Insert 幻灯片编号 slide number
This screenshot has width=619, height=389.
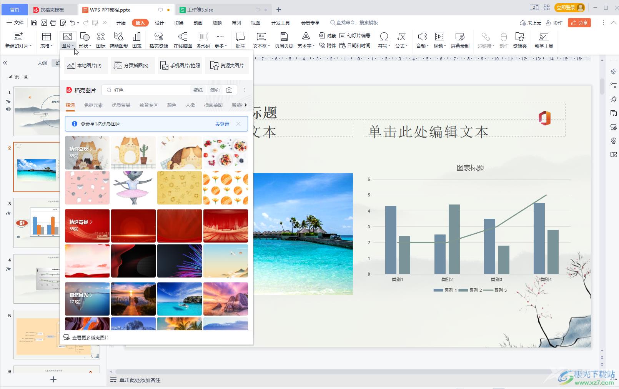(x=355, y=35)
